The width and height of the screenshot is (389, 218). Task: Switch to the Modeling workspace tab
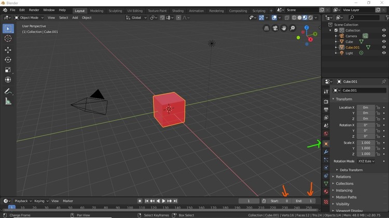(96, 11)
